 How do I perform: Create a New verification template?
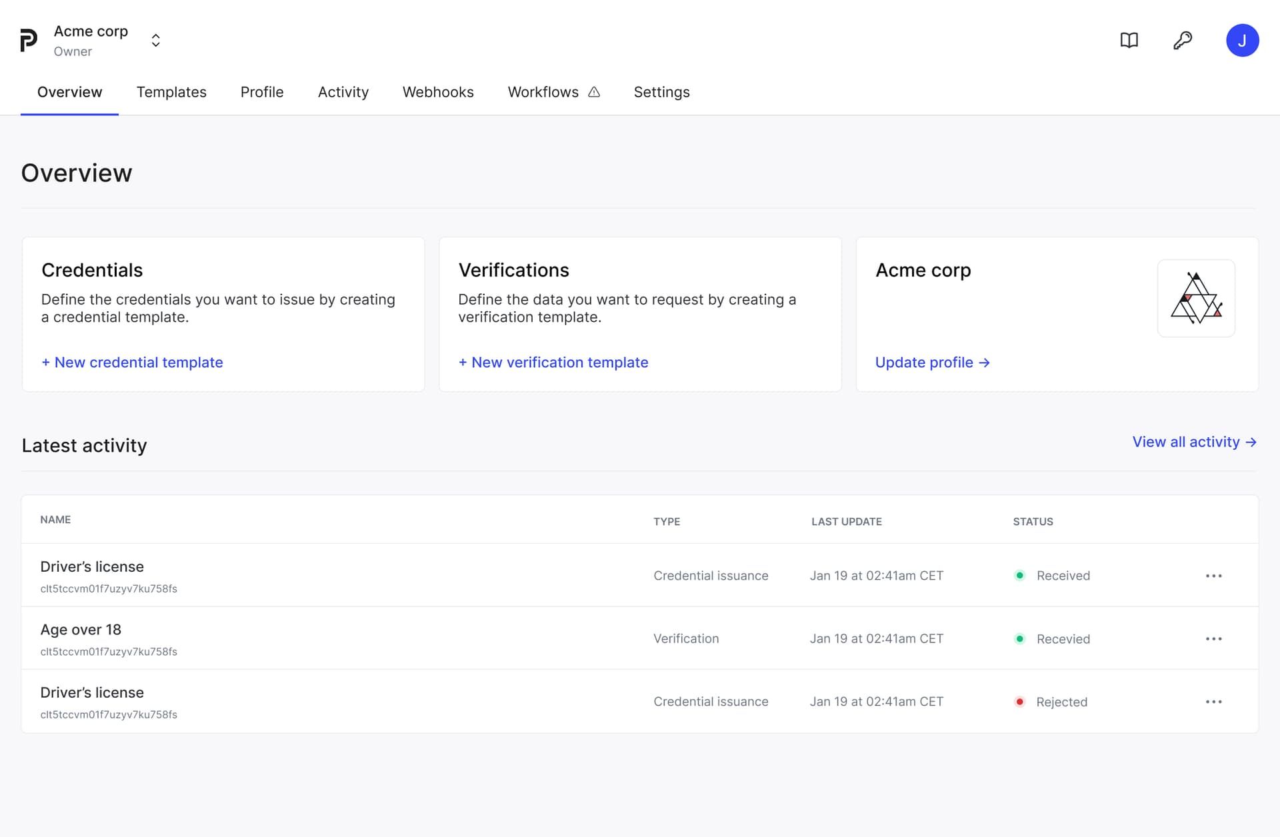(x=553, y=363)
